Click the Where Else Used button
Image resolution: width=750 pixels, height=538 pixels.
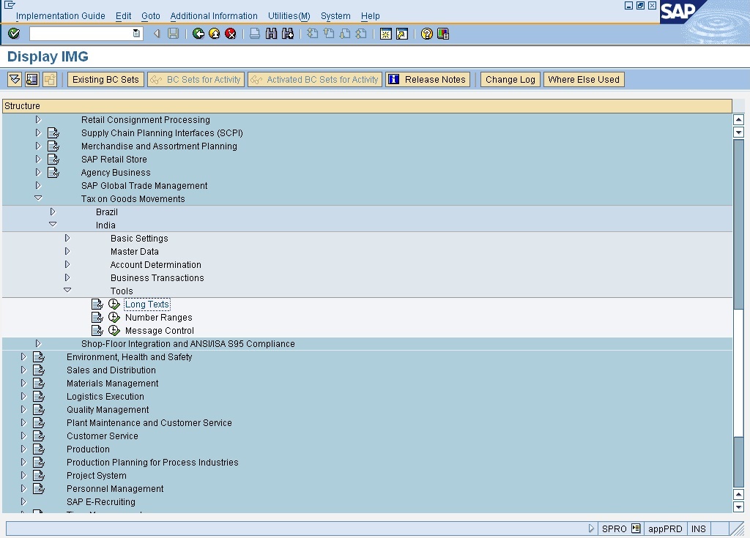tap(584, 79)
